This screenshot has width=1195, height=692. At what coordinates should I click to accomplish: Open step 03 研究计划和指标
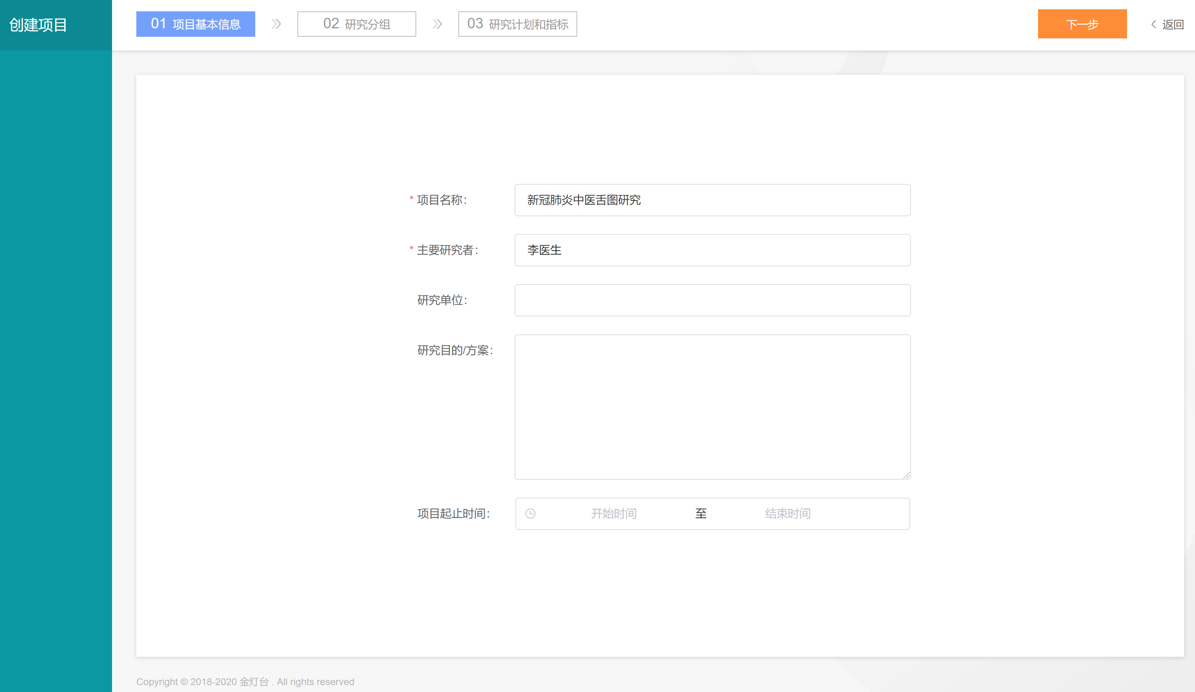(517, 24)
